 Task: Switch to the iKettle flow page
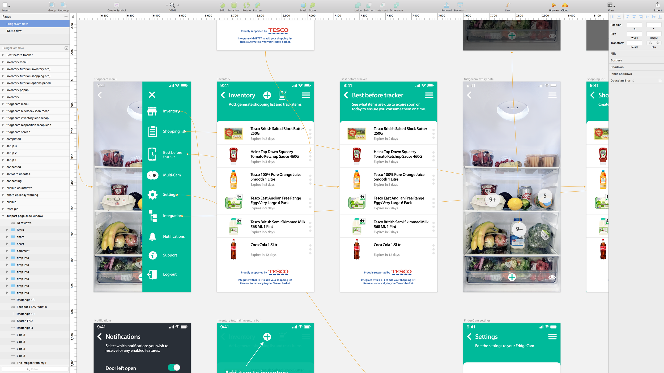click(x=14, y=31)
